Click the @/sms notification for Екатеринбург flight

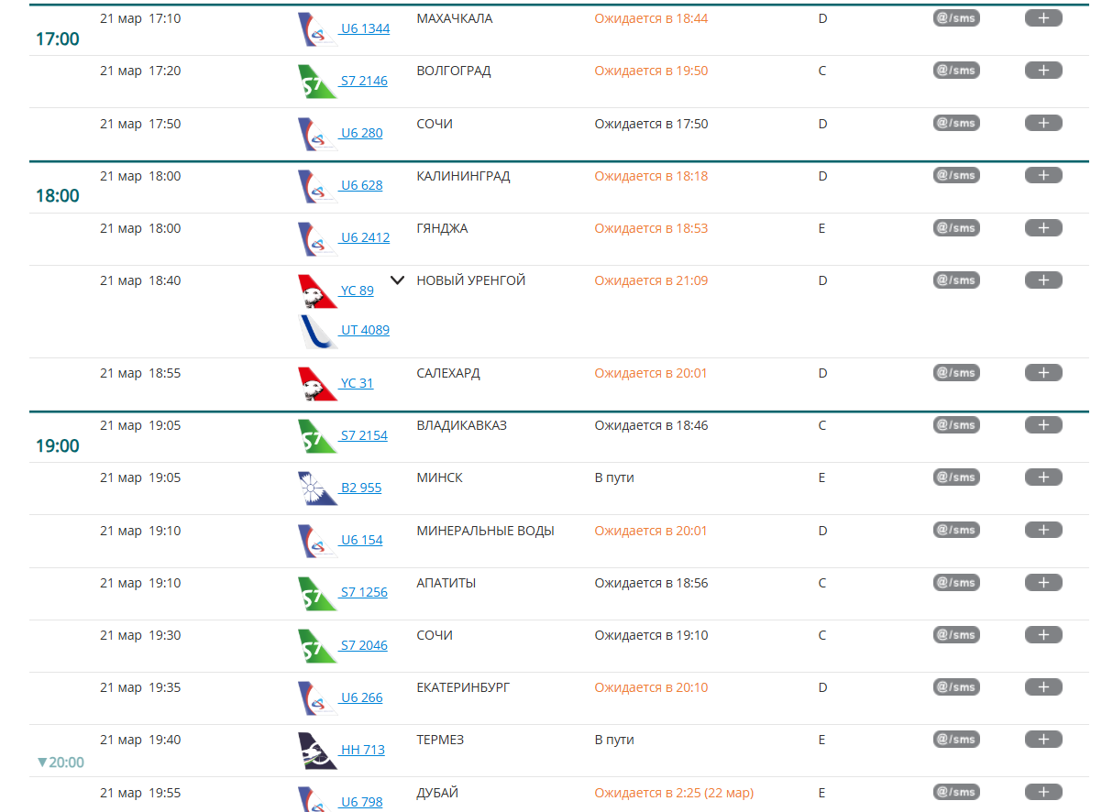pos(955,686)
